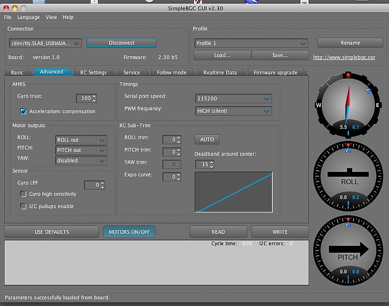
Task: Click the expo curve graph preview
Action: coord(234,192)
